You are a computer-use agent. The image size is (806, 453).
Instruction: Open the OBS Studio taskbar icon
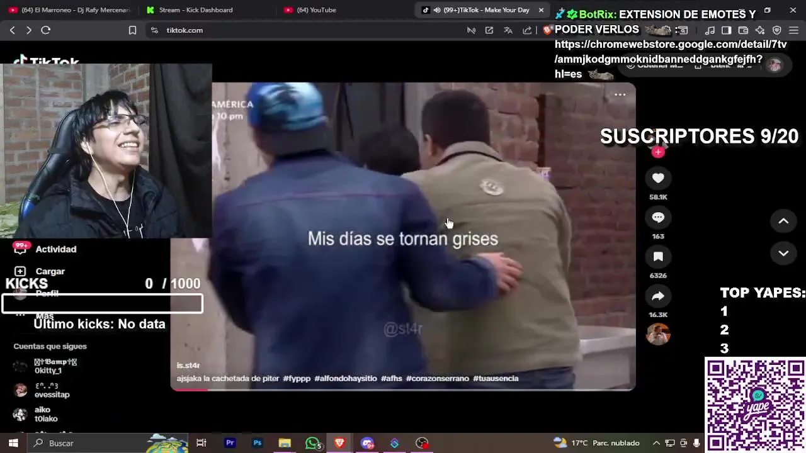point(422,443)
